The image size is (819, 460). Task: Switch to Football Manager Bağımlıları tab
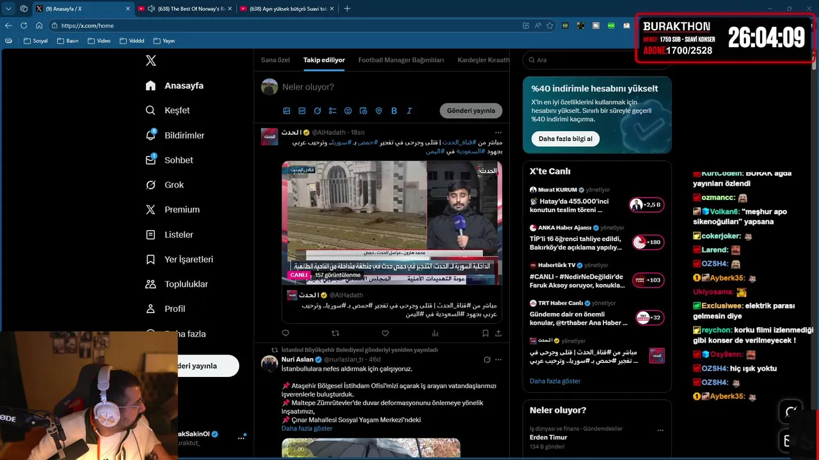click(401, 60)
